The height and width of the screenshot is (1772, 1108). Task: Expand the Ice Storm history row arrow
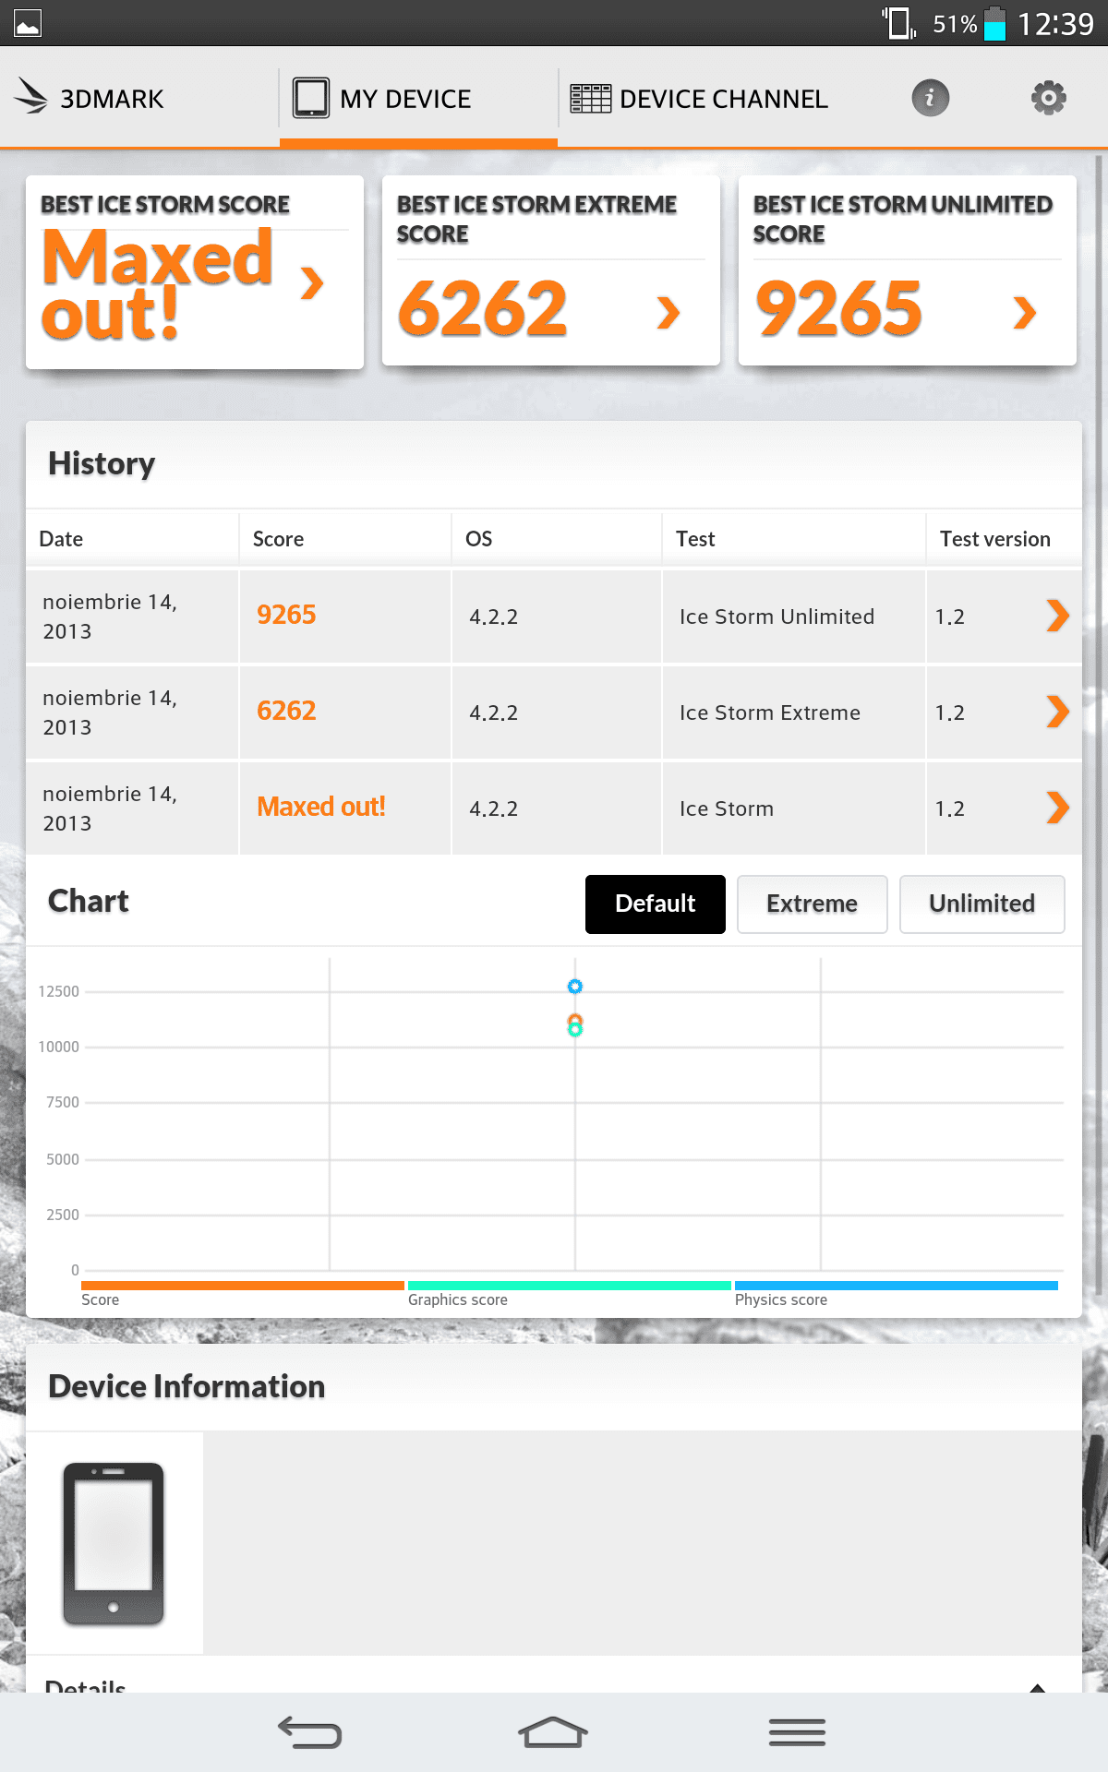pyautogui.click(x=1058, y=808)
